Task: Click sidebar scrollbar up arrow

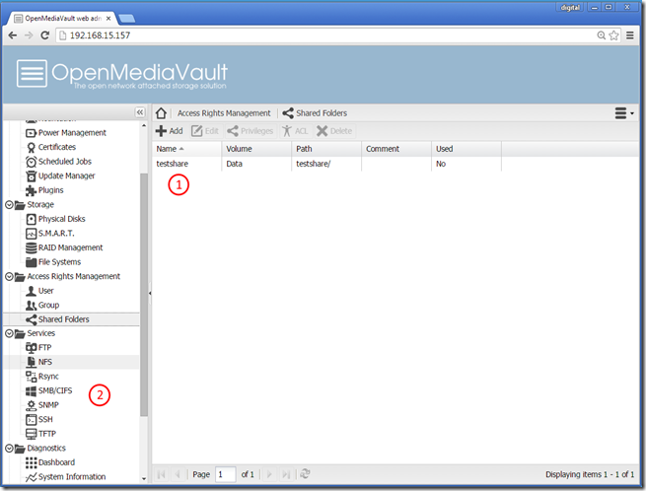Action: click(144, 125)
